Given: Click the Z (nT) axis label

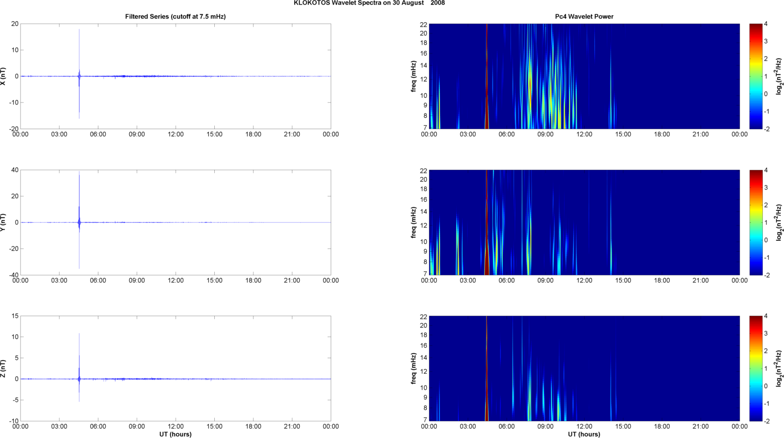Looking at the screenshot, I should [x=3, y=369].
